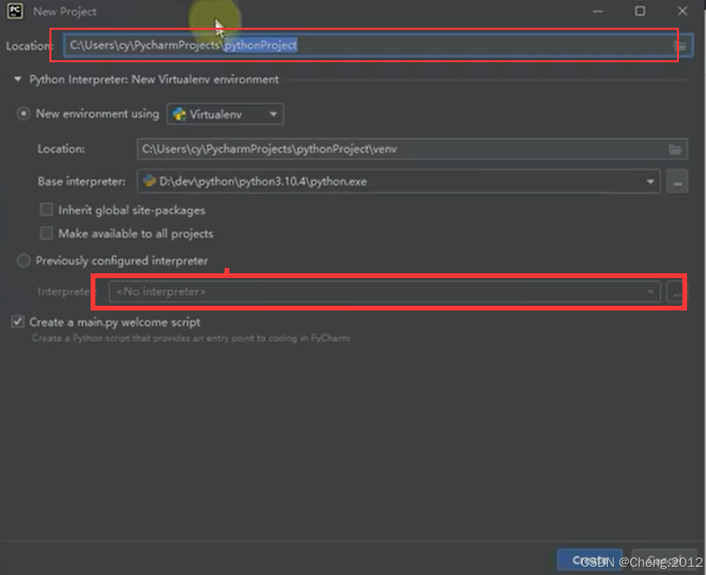706x575 pixels.
Task: Close the New Project dialog
Action: click(682, 11)
